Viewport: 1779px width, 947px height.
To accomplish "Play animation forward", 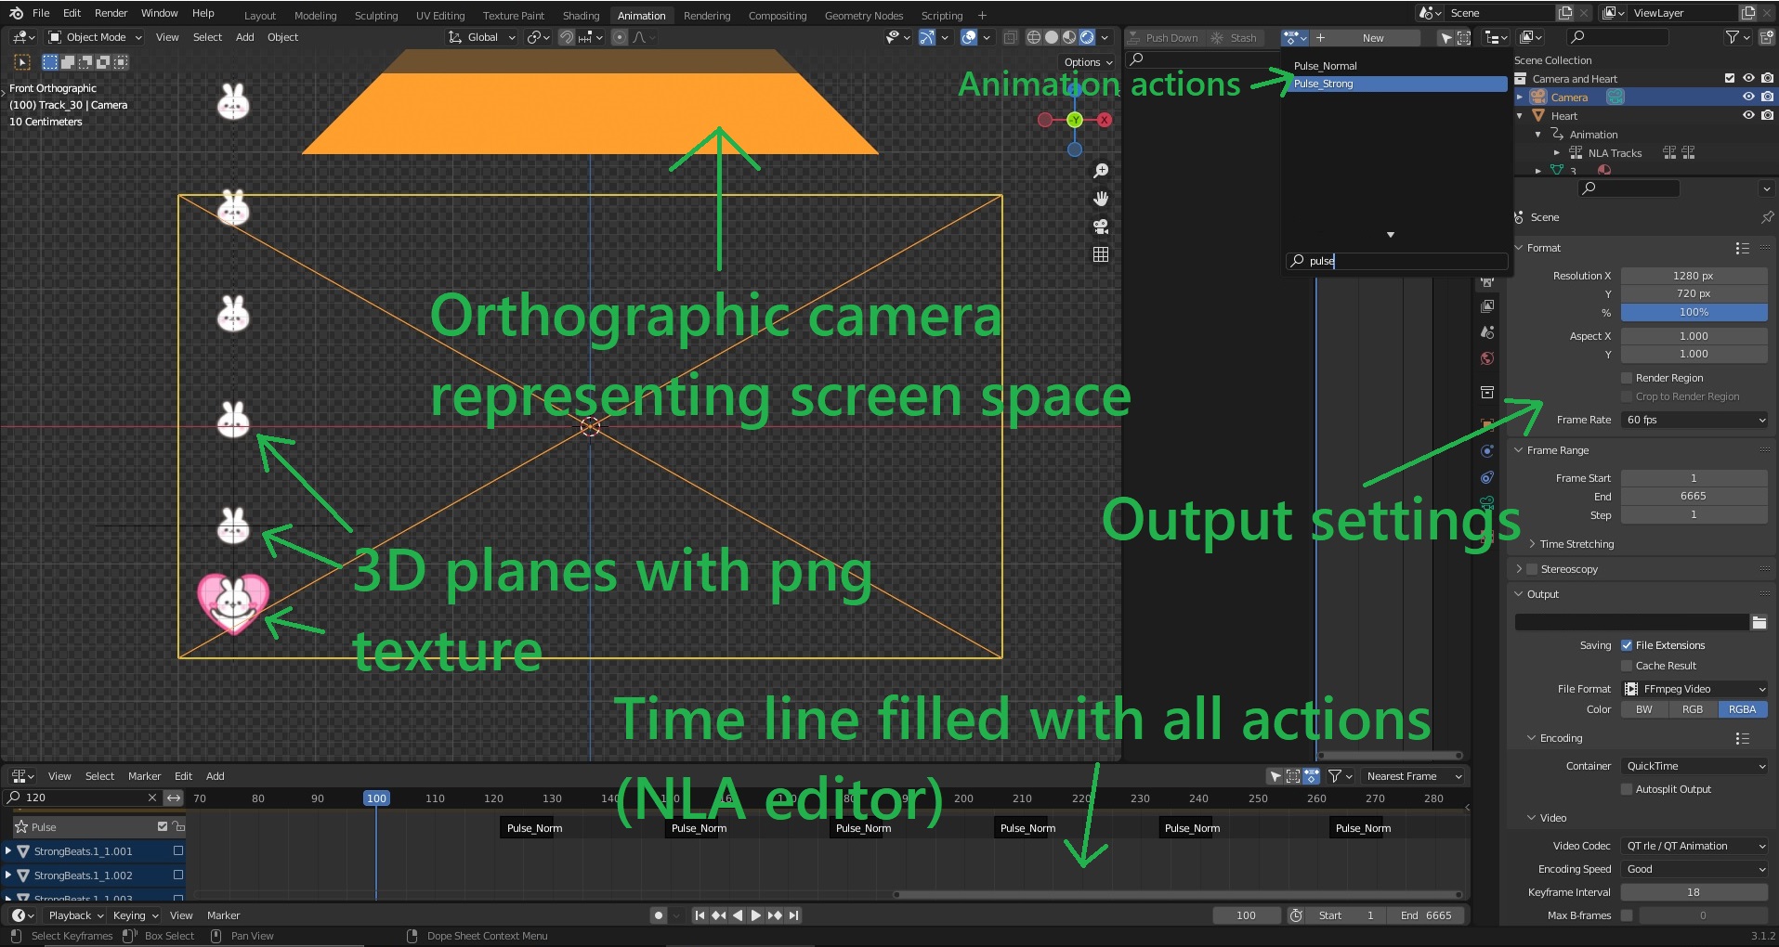I will pyautogui.click(x=756, y=915).
